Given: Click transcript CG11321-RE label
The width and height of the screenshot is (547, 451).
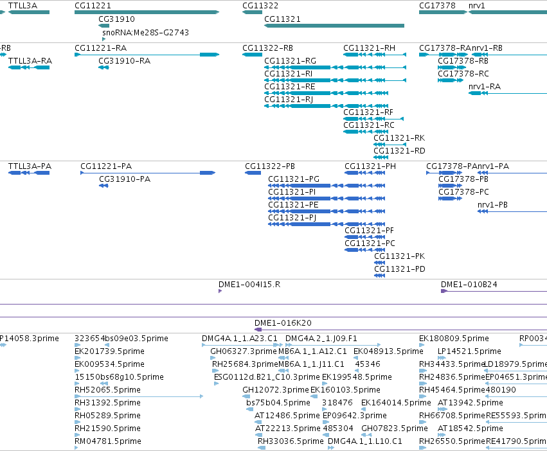Looking at the screenshot, I should pos(289,87).
